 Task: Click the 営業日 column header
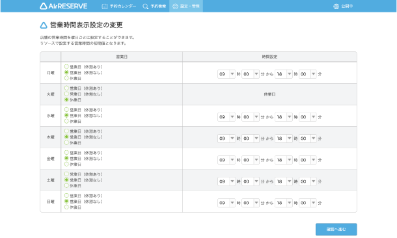(x=122, y=57)
